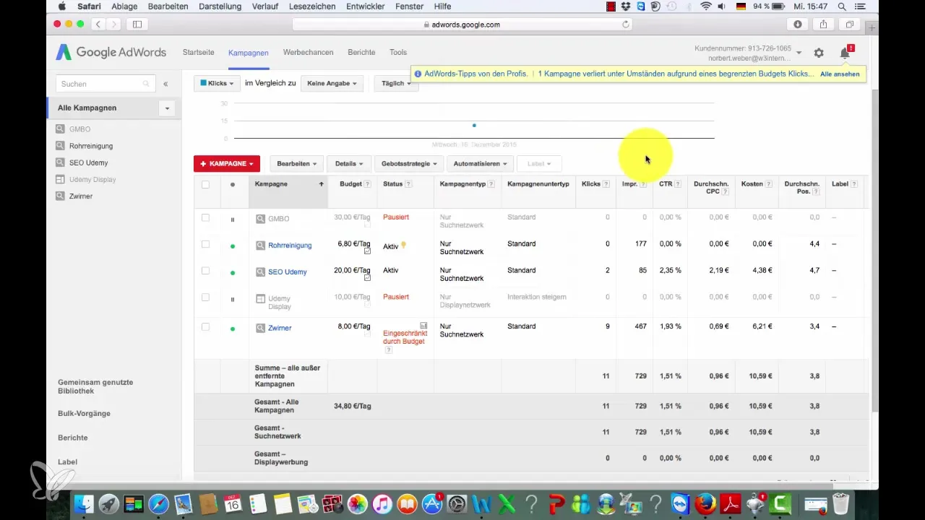Image resolution: width=925 pixels, height=520 pixels.
Task: Tick the select-all checkbox in table header
Action: 205,184
